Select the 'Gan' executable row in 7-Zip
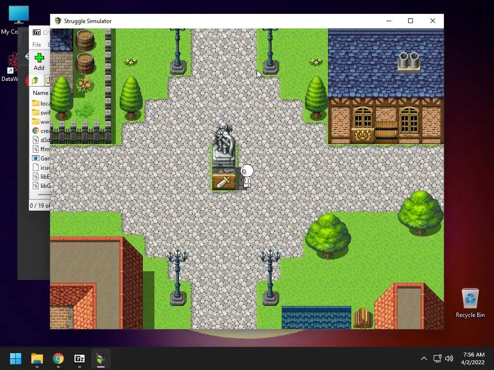The width and height of the screenshot is (494, 370). 41,158
